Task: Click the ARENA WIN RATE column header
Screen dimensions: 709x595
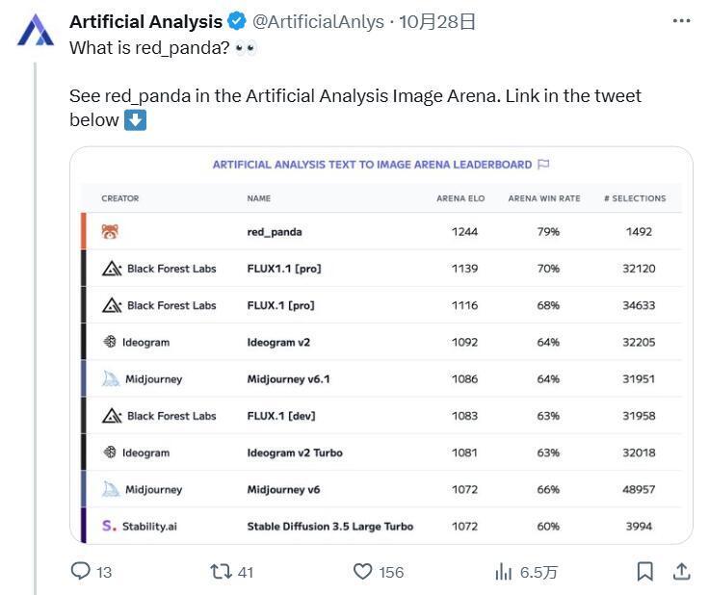Action: pos(544,198)
